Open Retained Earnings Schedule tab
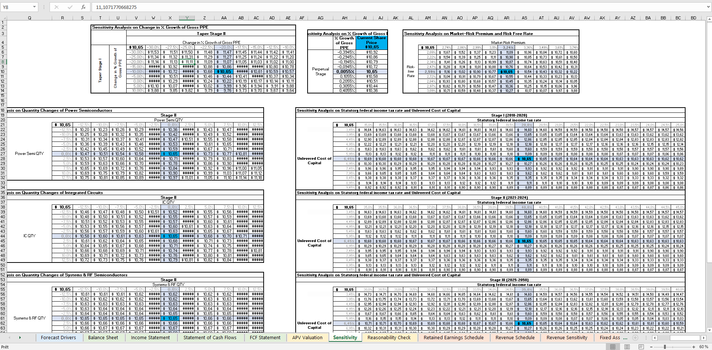Viewport: 712px width, 350px height. point(453,338)
